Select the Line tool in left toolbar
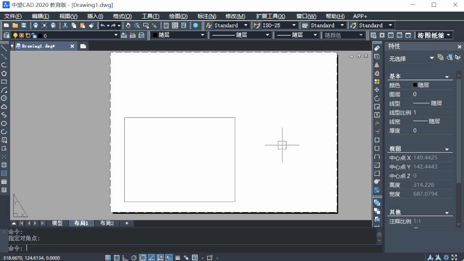 coord(4,48)
